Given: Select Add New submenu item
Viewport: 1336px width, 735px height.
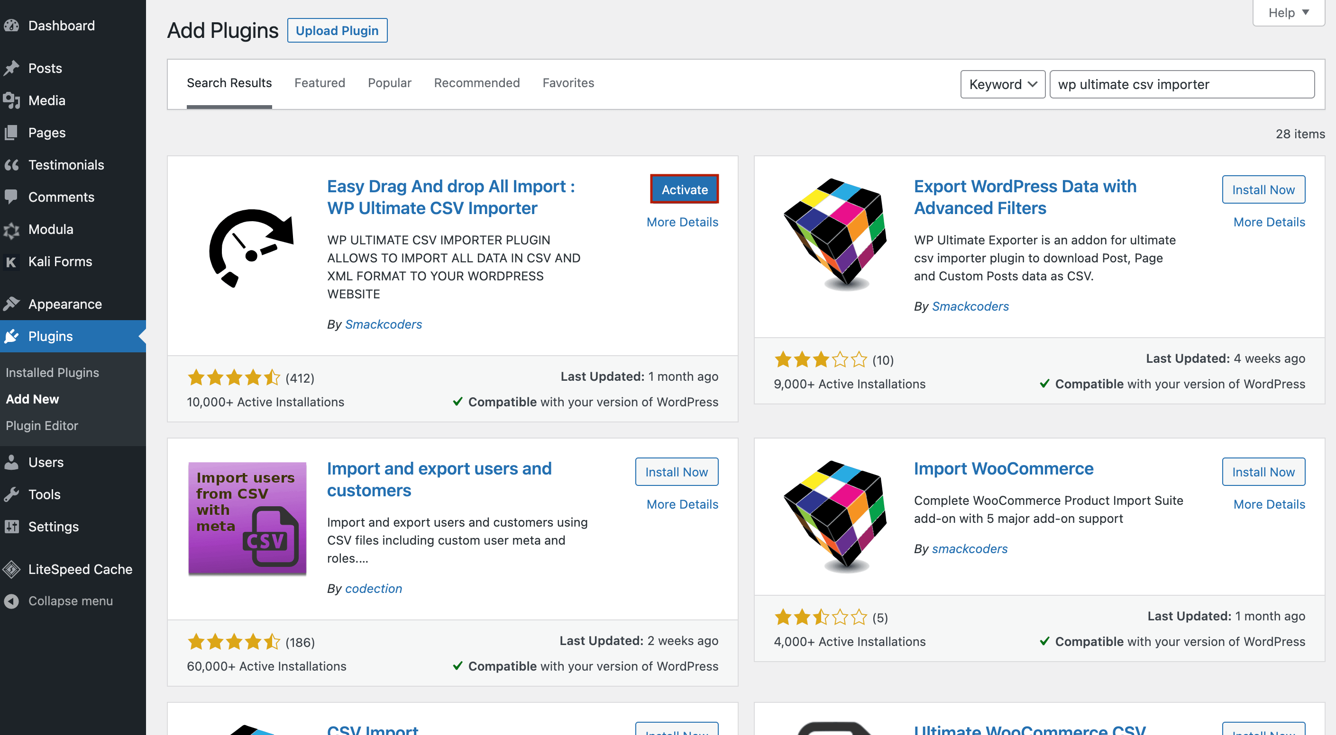Looking at the screenshot, I should pyautogui.click(x=32, y=399).
